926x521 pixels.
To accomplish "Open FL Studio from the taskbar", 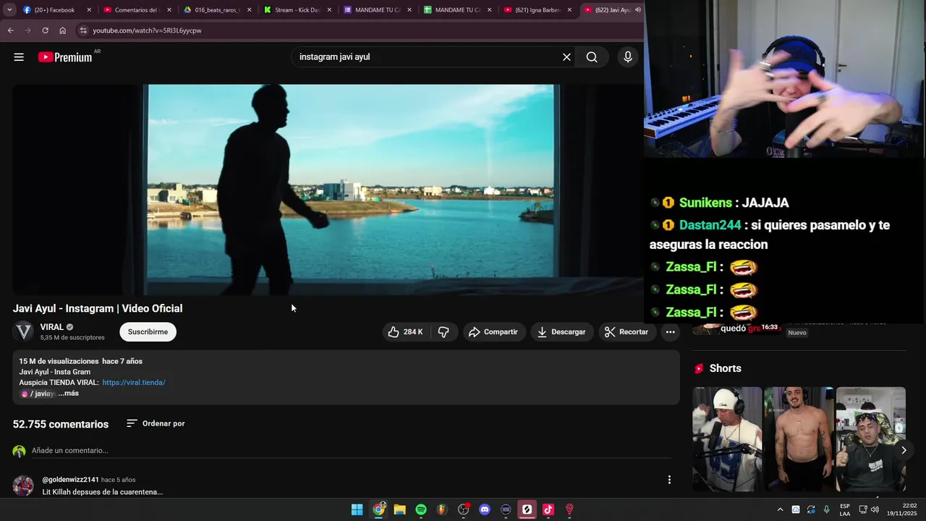I will click(442, 509).
